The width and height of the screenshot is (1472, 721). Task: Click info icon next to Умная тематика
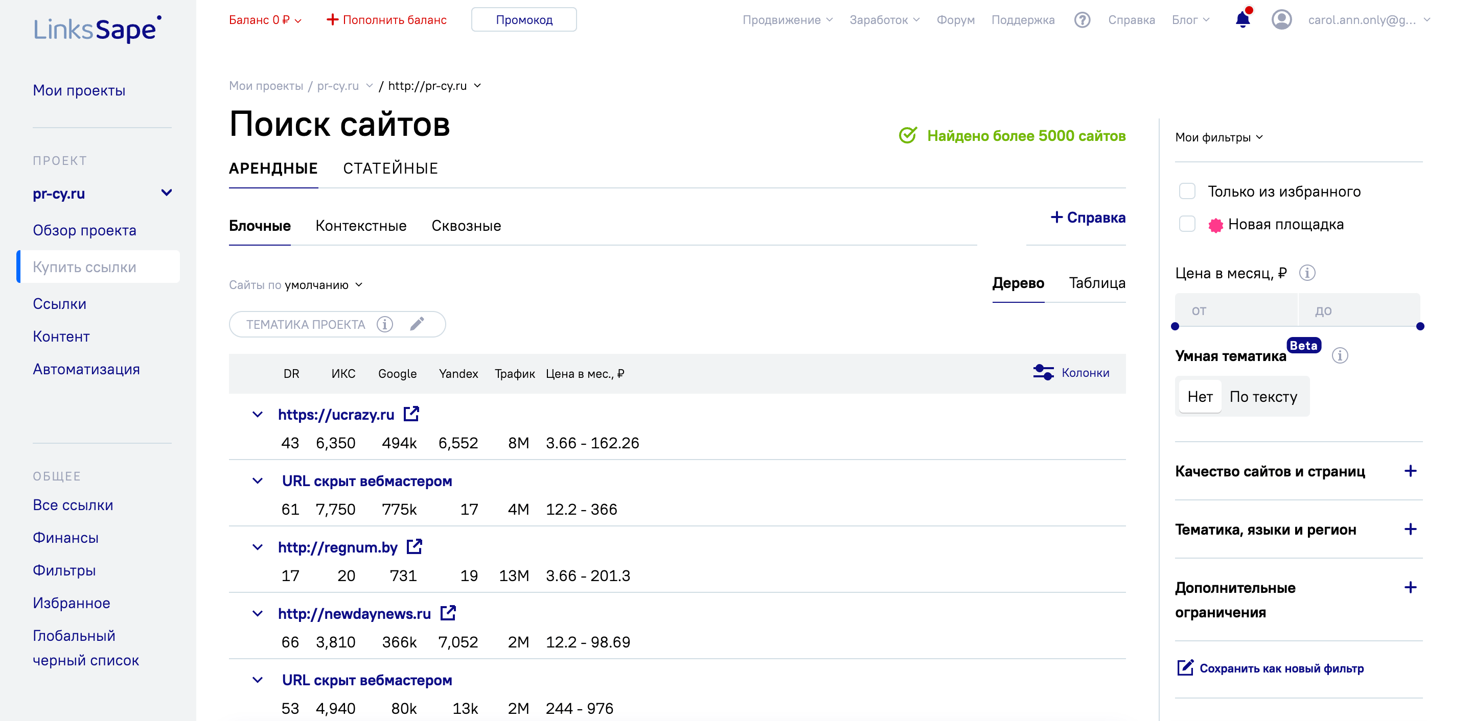click(x=1340, y=355)
